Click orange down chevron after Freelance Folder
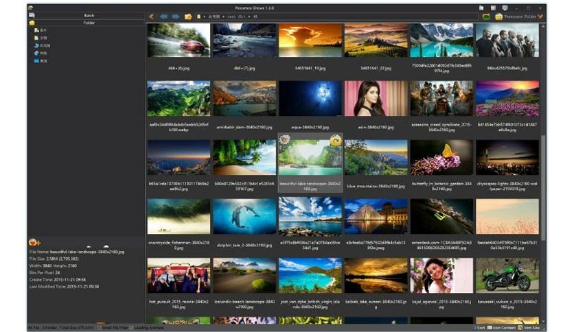574x332 pixels. point(540,16)
